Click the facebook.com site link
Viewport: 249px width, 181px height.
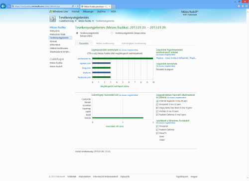[84, 77]
